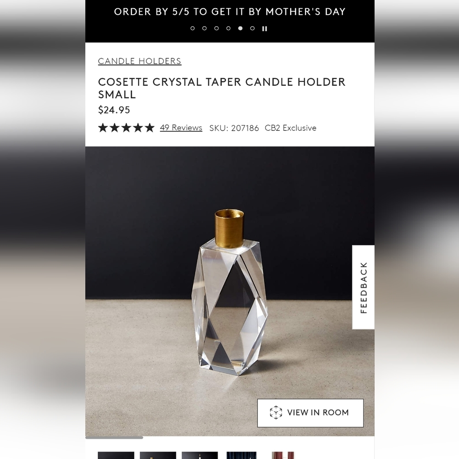Pause the promo banner carousel
Screen dimensions: 459x459
265,28
